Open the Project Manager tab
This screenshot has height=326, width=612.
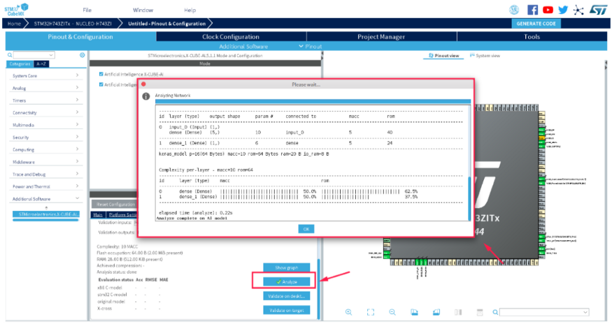(380, 36)
